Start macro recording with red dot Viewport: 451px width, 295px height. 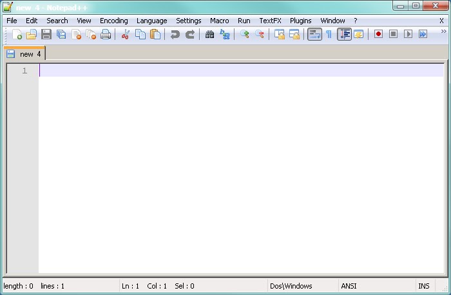378,34
